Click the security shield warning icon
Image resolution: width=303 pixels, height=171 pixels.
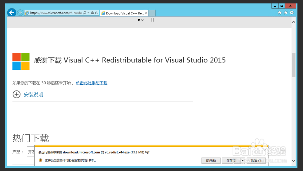[x=40, y=160]
